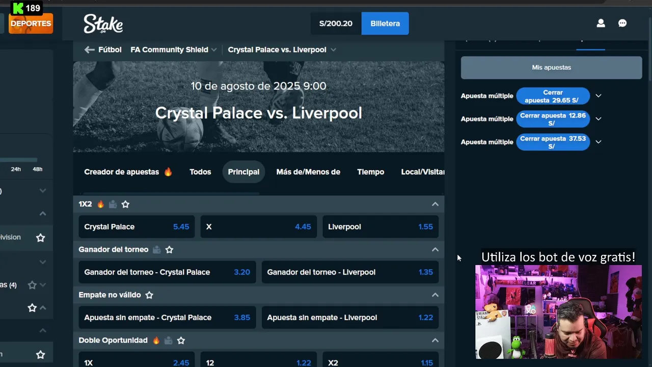Select the 48h filter in sidebar
The image size is (652, 367).
click(38, 169)
